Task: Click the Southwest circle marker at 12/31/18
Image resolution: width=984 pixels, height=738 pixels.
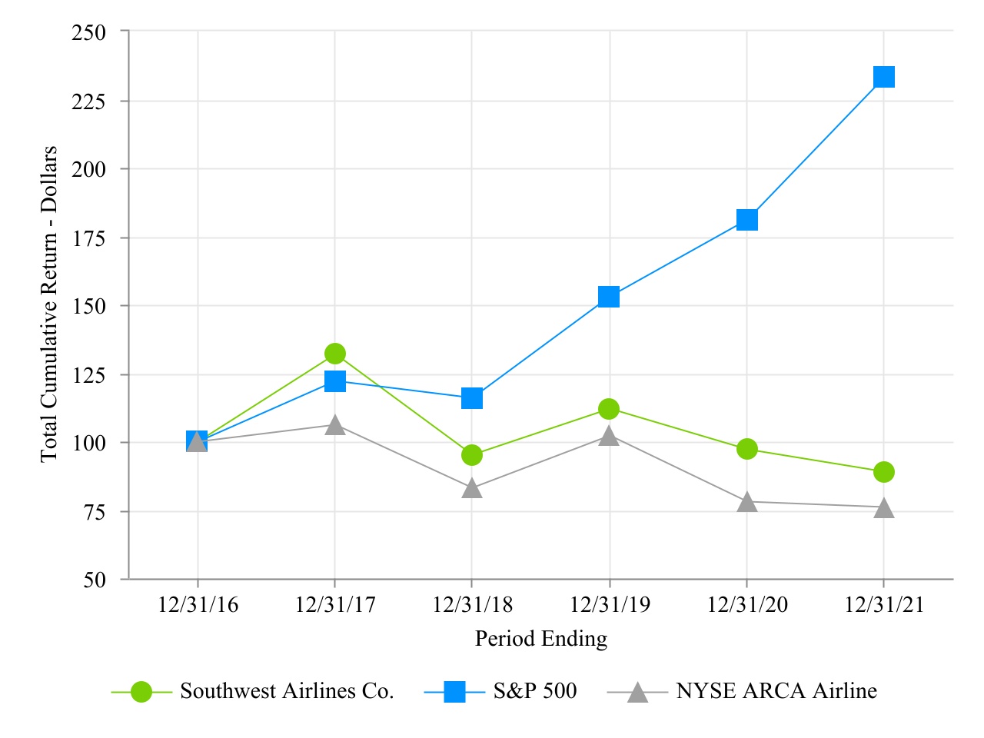Action: point(472,455)
